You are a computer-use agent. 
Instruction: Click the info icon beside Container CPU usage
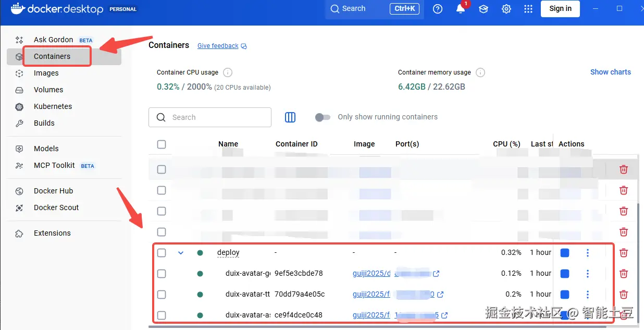coord(228,72)
